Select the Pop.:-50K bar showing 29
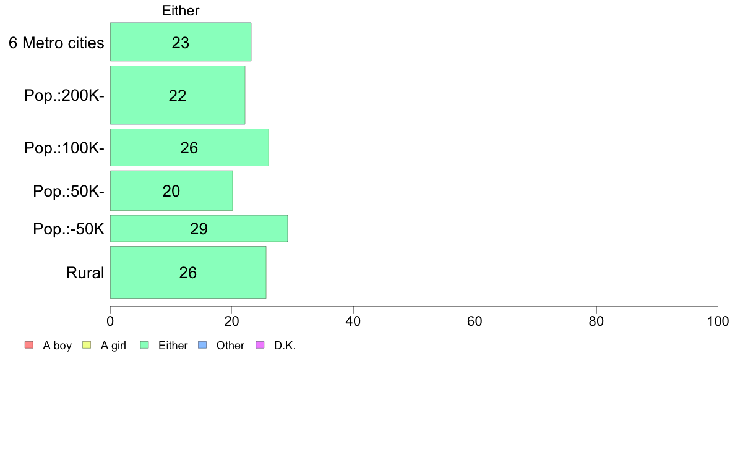 tap(199, 229)
